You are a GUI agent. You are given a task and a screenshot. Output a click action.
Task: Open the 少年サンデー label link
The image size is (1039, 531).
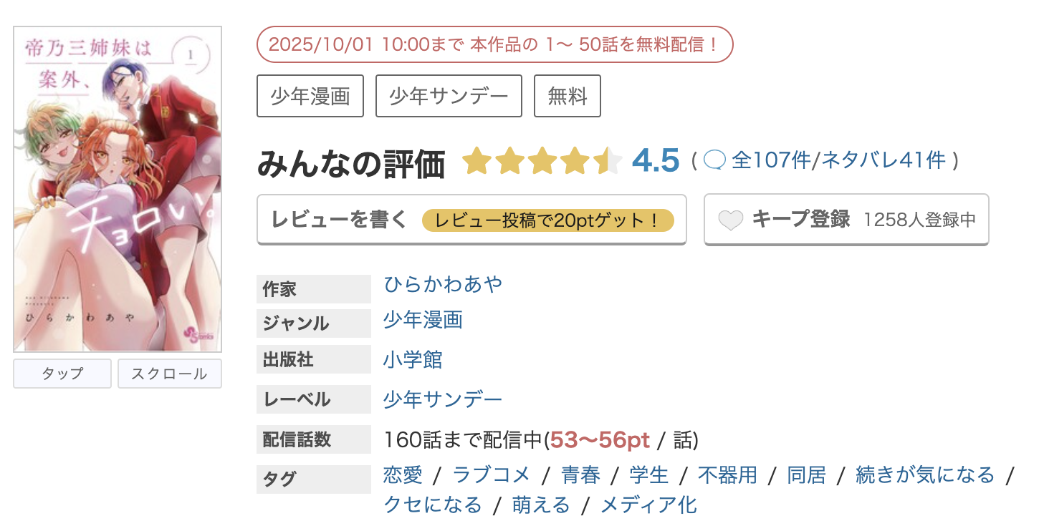pos(443,399)
